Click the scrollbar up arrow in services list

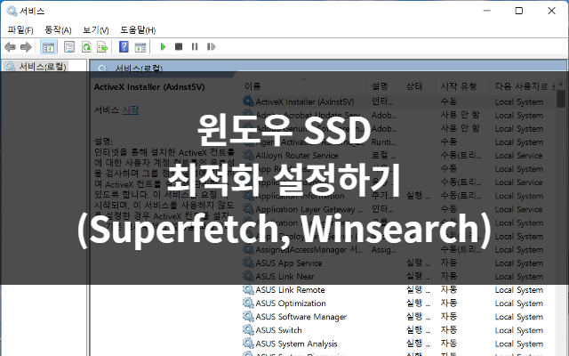561,85
